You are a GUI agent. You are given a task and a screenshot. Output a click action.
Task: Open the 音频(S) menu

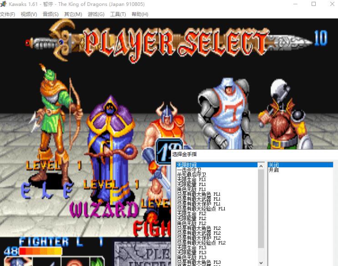tap(50, 14)
